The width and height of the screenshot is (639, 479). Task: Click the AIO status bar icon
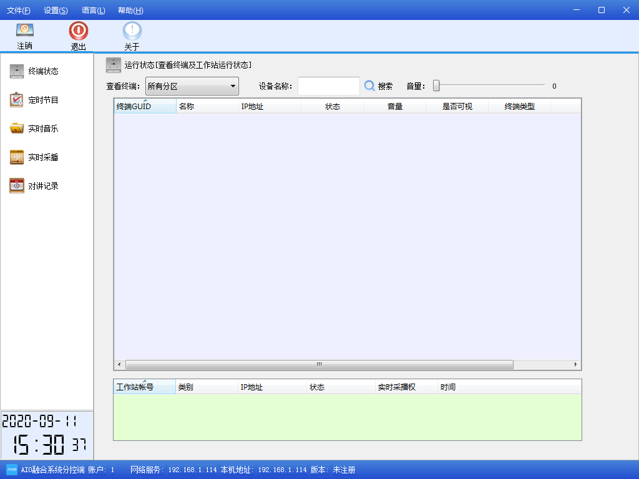click(12, 470)
